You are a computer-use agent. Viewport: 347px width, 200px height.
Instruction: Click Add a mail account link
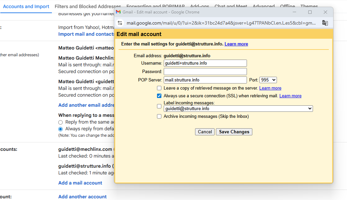click(80, 183)
